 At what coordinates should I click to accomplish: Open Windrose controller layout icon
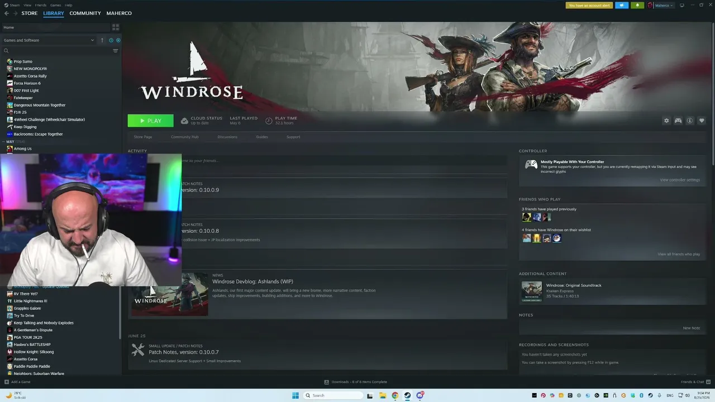(678, 121)
